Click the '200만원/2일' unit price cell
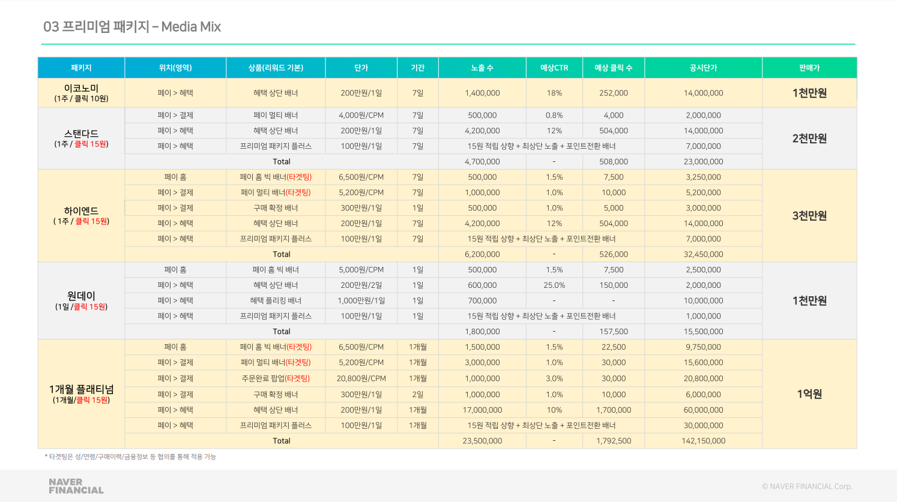The height and width of the screenshot is (502, 897). tap(361, 285)
